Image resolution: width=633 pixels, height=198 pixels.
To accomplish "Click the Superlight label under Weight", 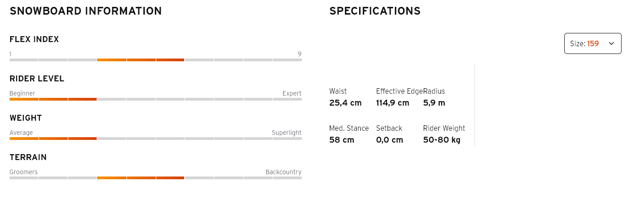I will tap(286, 133).
